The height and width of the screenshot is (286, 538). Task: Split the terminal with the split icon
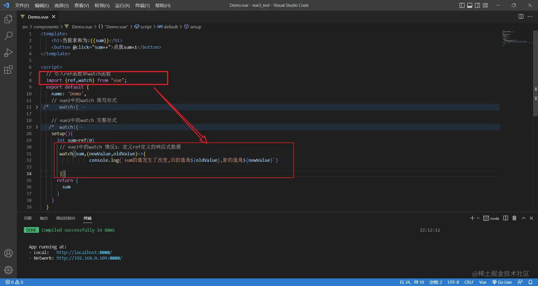tap(505, 218)
